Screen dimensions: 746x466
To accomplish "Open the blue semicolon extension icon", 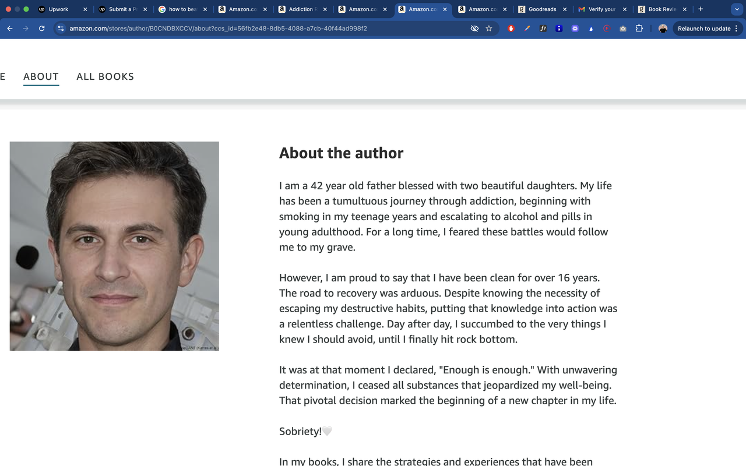I will [559, 28].
